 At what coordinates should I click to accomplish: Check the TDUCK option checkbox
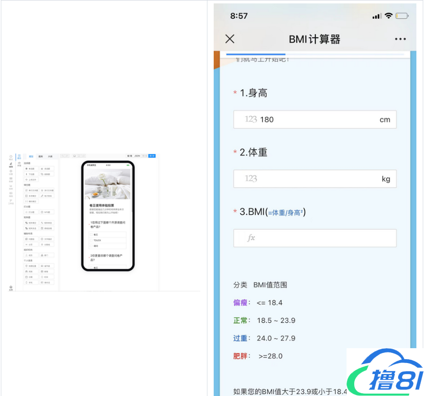point(90,241)
